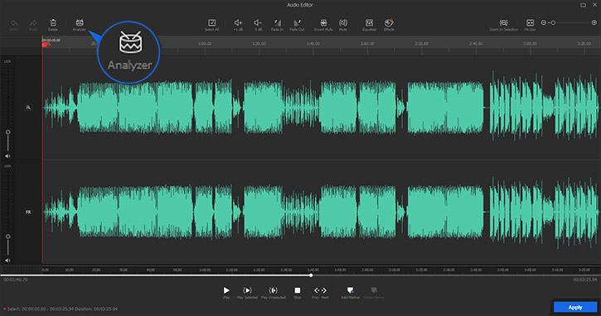The image size is (601, 316).
Task: Open the Equalizer tool
Action: point(369,23)
